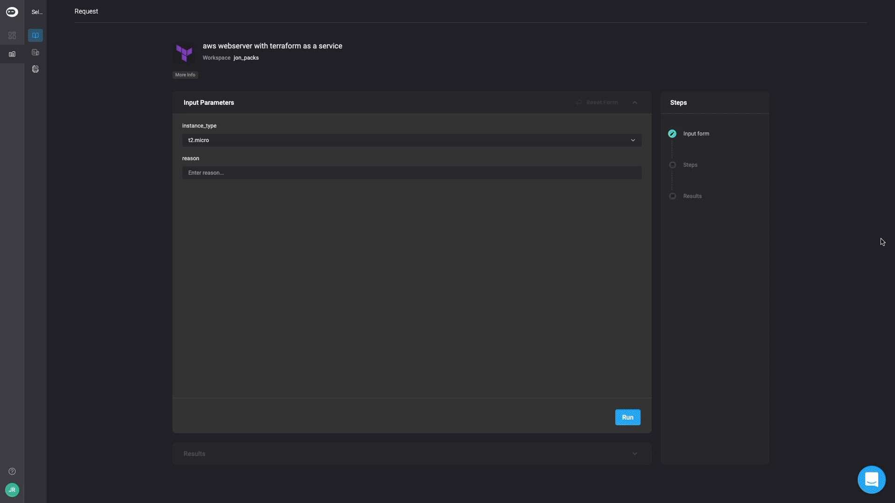Screen dimensions: 895x503
Task: Collapse the Input Parameters panel chevron
Action: (635, 102)
